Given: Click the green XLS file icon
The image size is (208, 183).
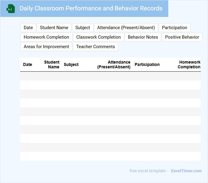Looking at the screenshot, I should point(11,9).
